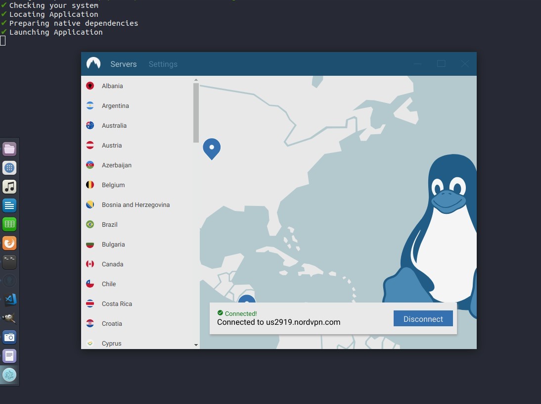This screenshot has height=404, width=541.
Task: Select Australia in the server list
Action: point(137,125)
